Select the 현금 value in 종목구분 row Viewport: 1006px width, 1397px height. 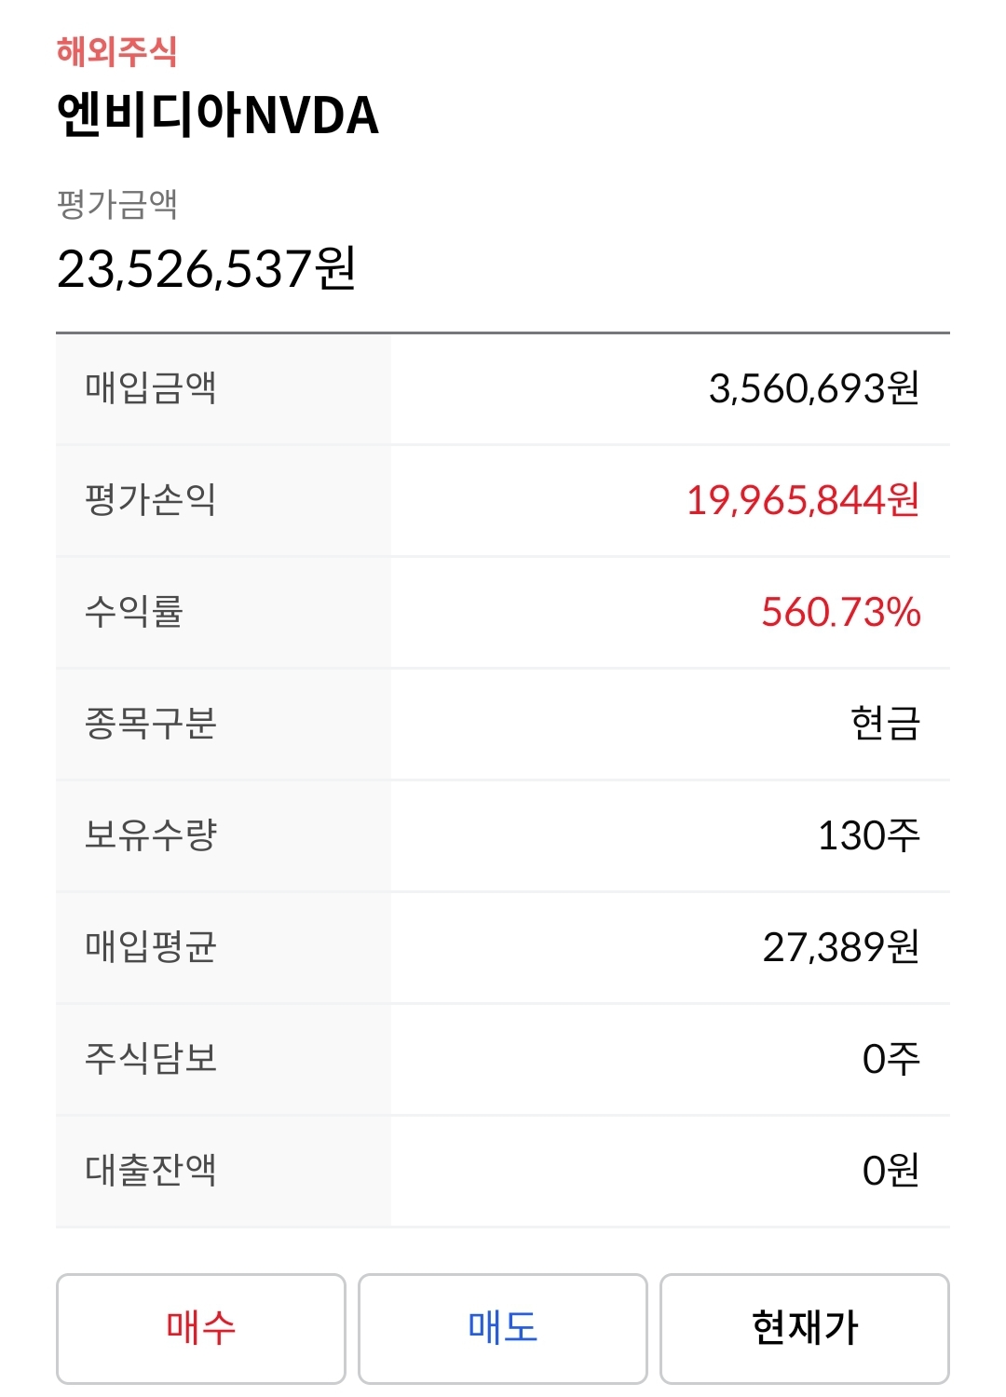[885, 724]
